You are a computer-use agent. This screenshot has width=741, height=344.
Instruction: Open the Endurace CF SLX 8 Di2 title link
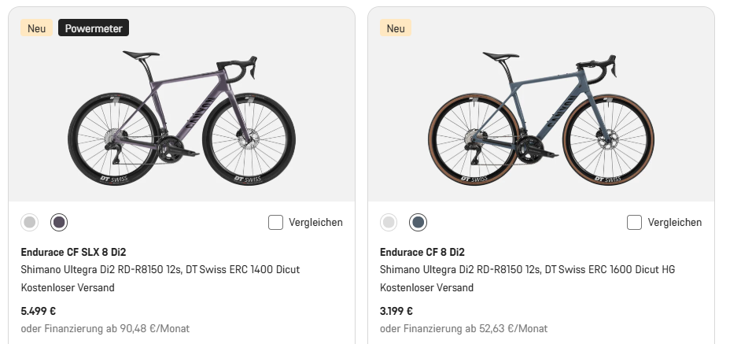[x=73, y=253]
